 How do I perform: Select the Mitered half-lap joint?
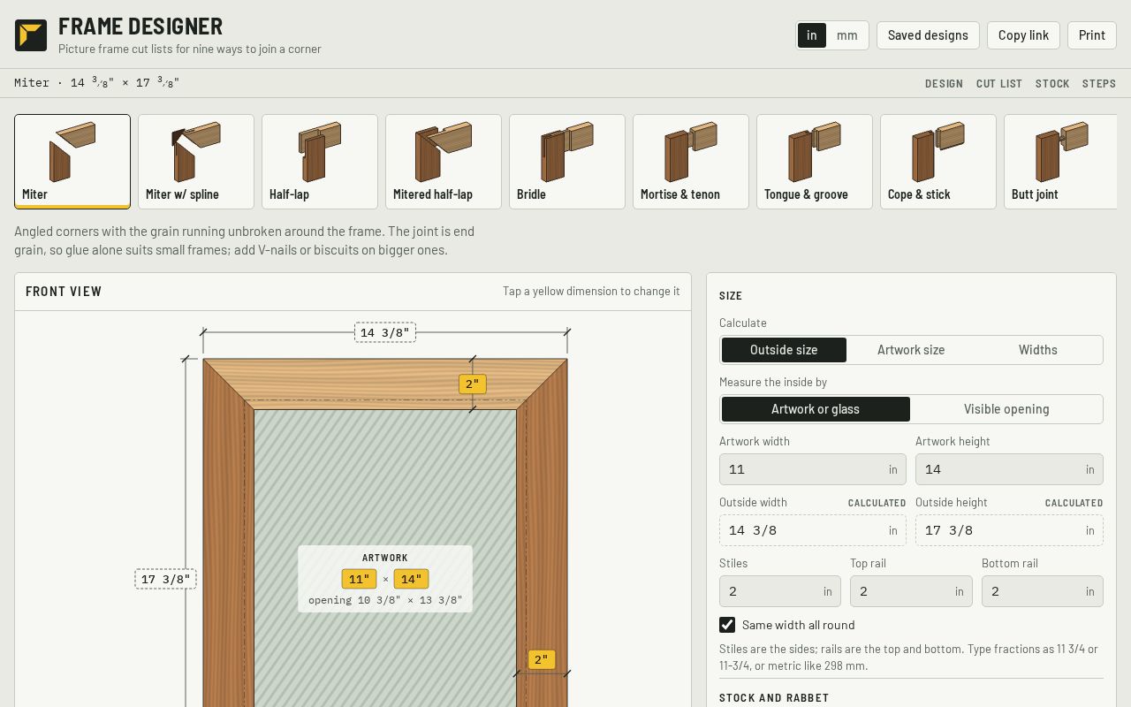click(x=444, y=162)
